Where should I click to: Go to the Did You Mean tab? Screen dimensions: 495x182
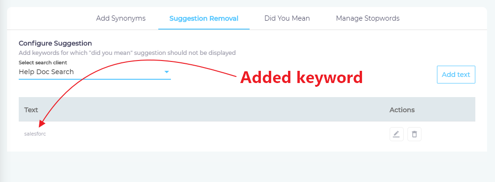coord(287,18)
